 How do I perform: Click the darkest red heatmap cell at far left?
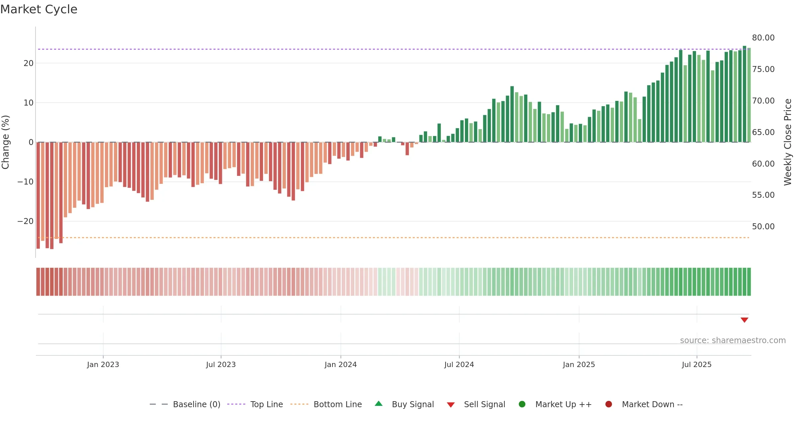click(x=38, y=282)
